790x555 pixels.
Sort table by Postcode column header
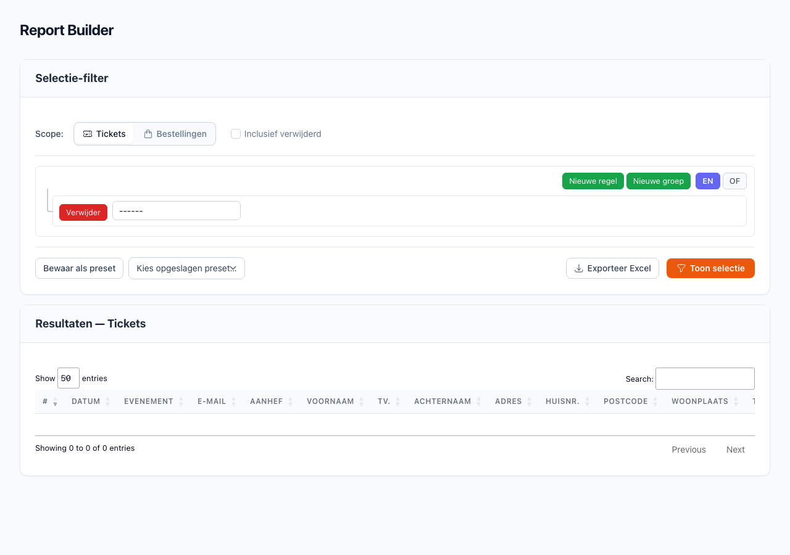pyautogui.click(x=625, y=401)
